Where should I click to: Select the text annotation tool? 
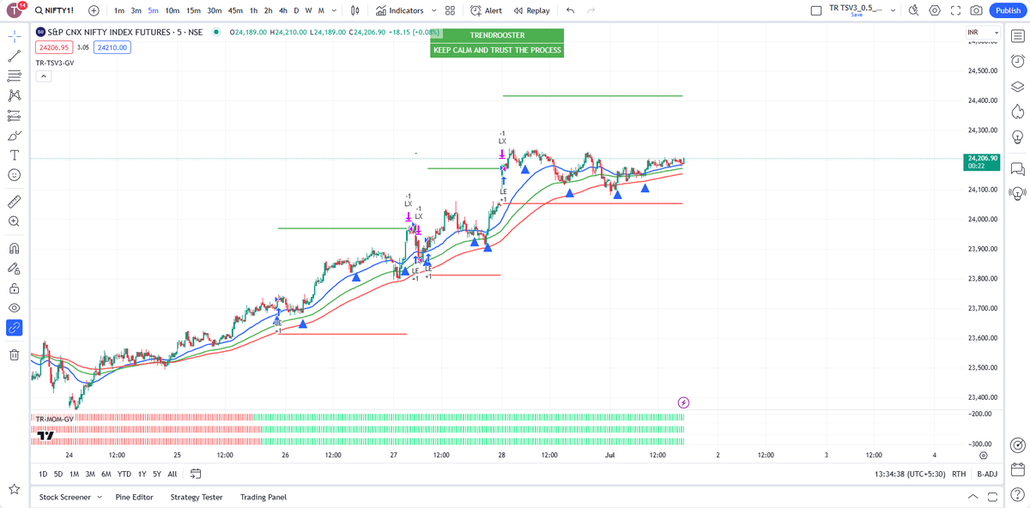pos(15,155)
